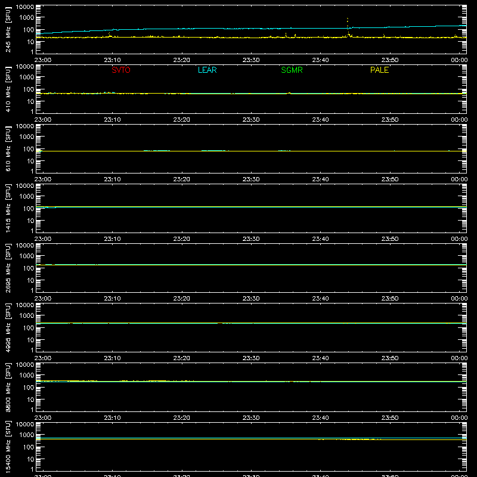Click the 10 tick of 1415 MHz axis
Screen dimensions: 477x477
coord(30,221)
